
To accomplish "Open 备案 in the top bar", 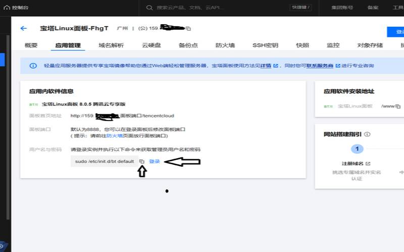I will 373,8.
